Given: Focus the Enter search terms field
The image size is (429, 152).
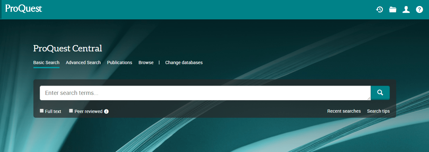Looking at the screenshot, I should click(x=205, y=93).
